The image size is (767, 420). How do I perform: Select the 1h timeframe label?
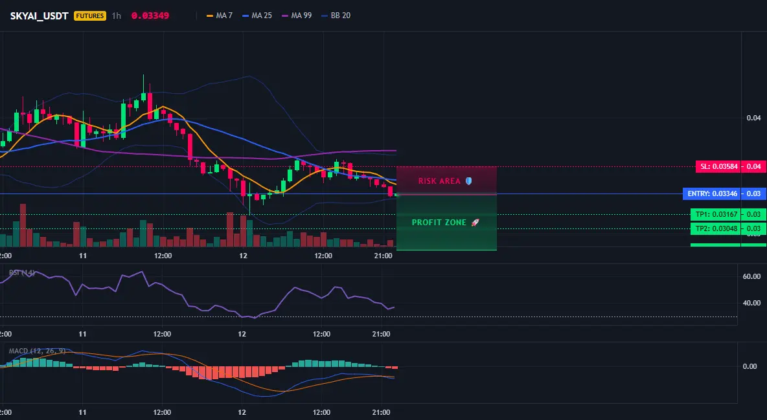point(117,16)
